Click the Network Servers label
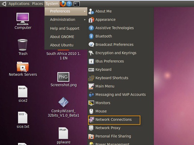This screenshot has height=145, width=194. point(23,75)
